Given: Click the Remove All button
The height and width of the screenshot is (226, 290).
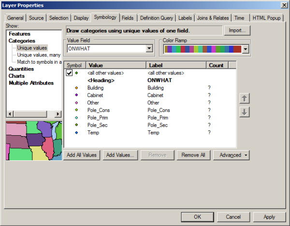Looking at the screenshot, I should coord(193,155).
